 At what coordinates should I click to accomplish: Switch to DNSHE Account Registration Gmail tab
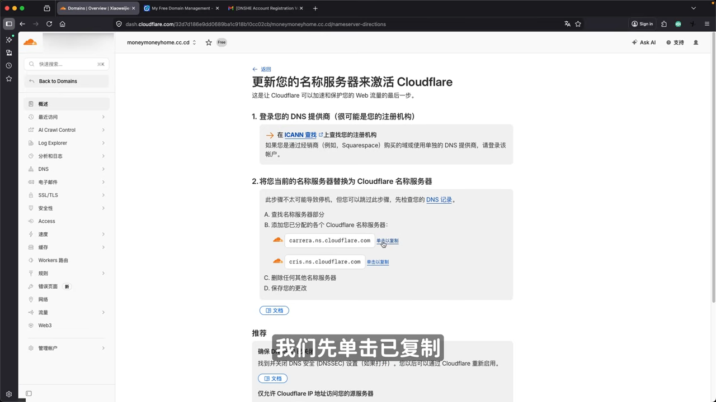pos(266,8)
